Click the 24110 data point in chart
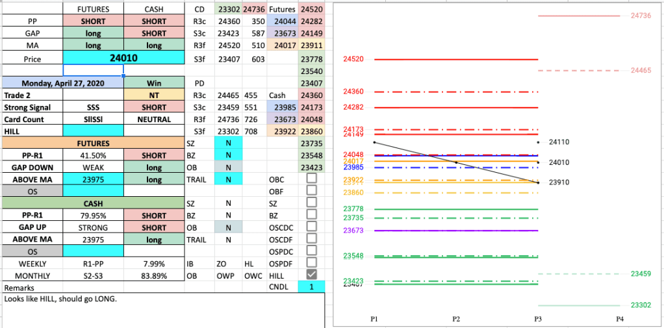 click(538, 142)
